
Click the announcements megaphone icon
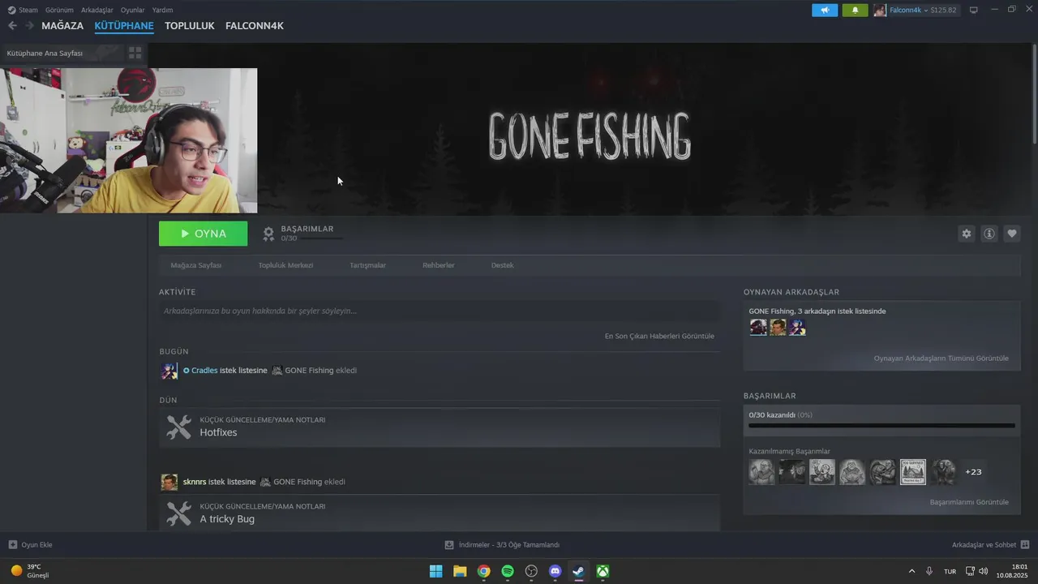825,11
